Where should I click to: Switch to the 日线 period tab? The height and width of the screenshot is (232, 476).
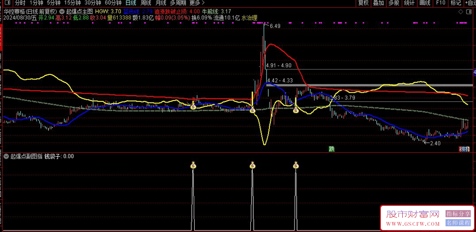point(130,3)
